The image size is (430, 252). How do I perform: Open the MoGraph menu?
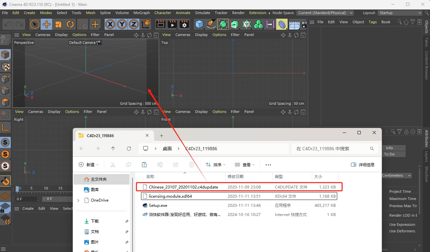(x=141, y=13)
